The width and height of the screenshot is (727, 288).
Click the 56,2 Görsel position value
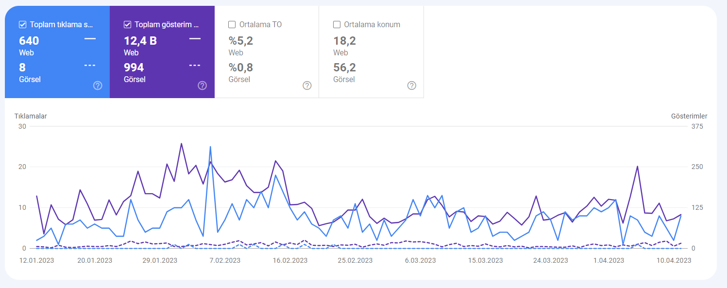344,68
